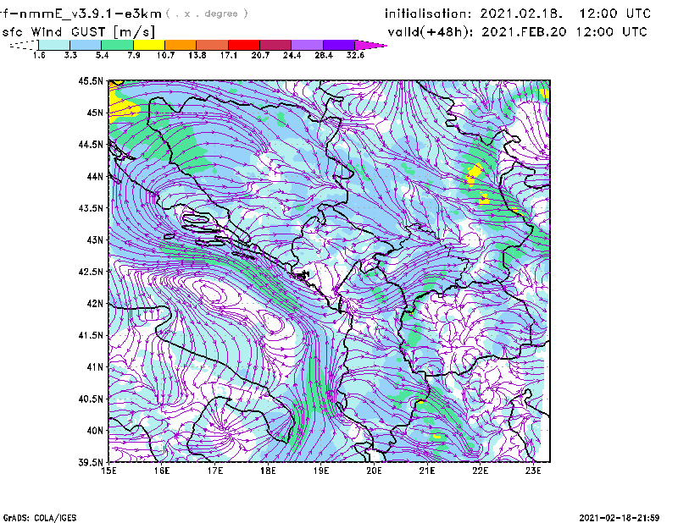Image resolution: width=678 pixels, height=523 pixels.
Task: Click the 41.5N latitude label
Action: [x=91, y=335]
